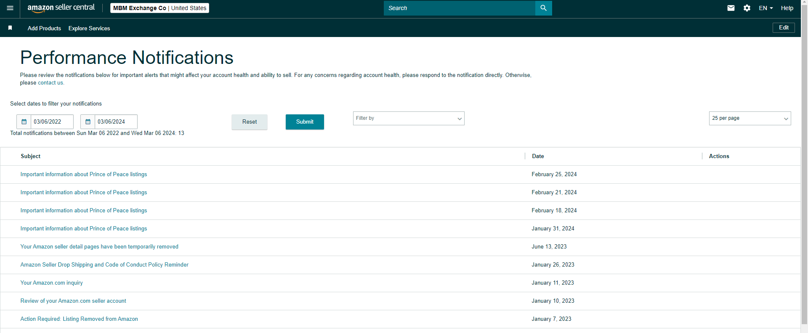Follow the contact us link
Screen dimensions: 808x333
click(x=50, y=83)
